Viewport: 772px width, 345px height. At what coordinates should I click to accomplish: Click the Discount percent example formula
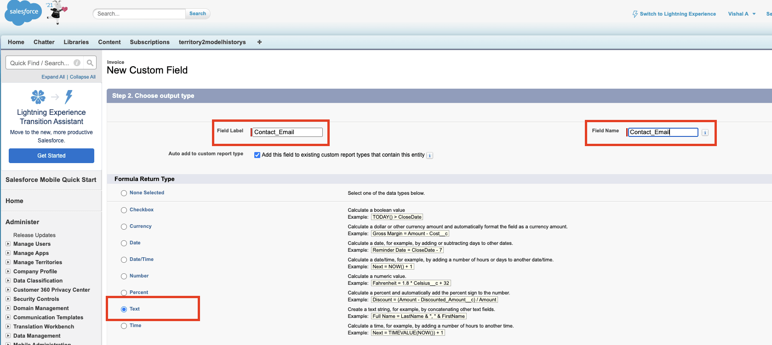[x=435, y=300]
